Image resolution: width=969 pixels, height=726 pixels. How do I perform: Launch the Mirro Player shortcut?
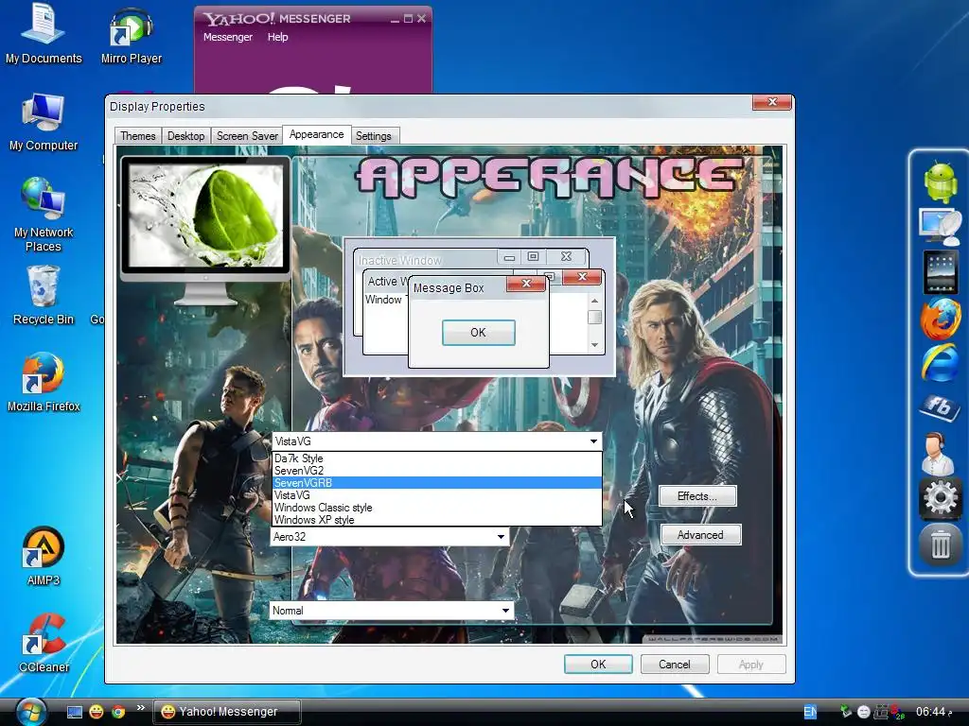pyautogui.click(x=131, y=34)
